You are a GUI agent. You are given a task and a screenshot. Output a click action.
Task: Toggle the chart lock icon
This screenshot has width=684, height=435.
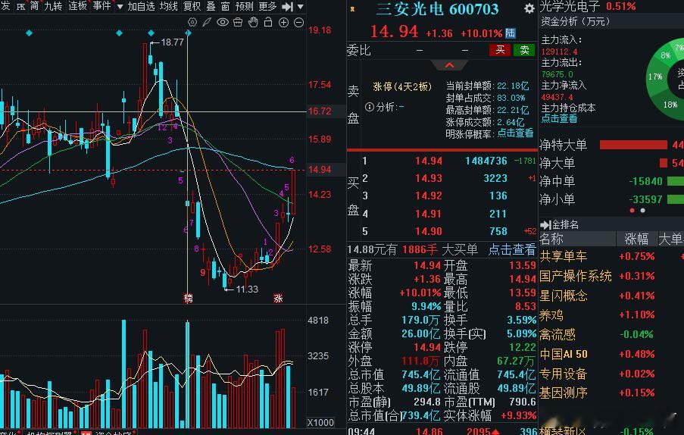[x=268, y=22]
